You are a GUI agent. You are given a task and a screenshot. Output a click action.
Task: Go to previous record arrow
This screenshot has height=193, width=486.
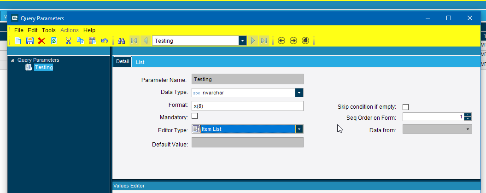146,41
